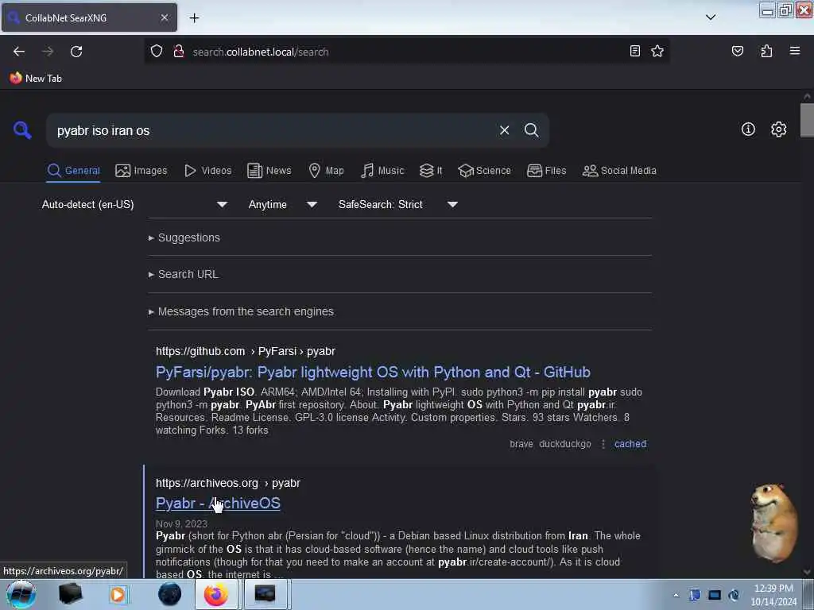814x610 pixels.
Task: Reload the page using the refresh icon
Action: (x=76, y=52)
